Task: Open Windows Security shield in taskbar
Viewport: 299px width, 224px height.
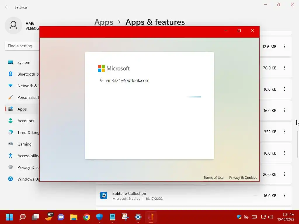Action: [x=100, y=217]
